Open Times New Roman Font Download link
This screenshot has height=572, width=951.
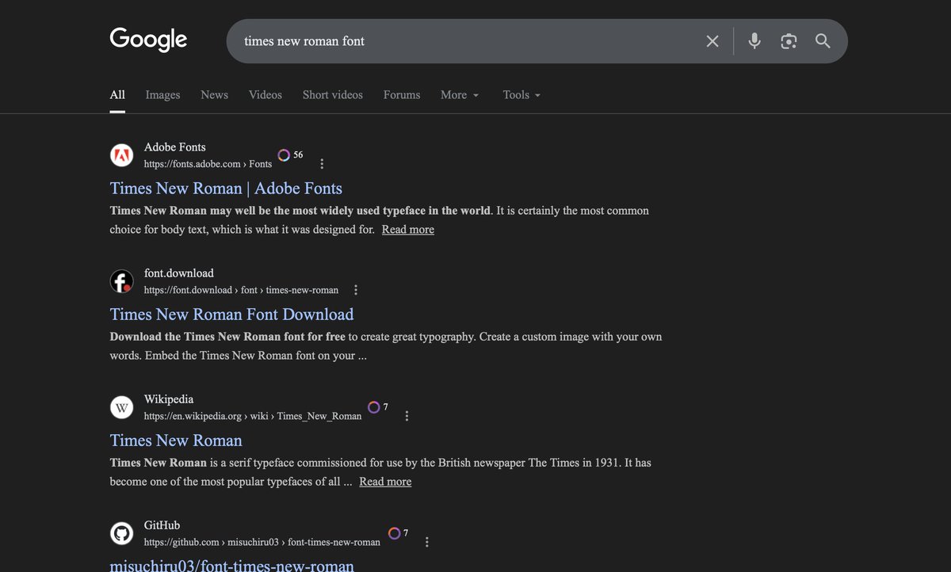[231, 315]
